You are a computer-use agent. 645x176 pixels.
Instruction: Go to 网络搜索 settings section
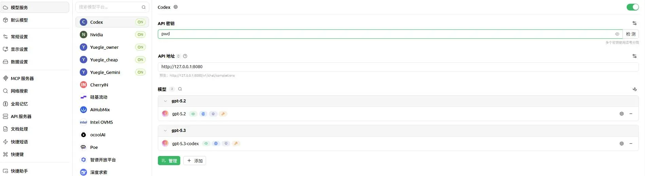(x=19, y=91)
